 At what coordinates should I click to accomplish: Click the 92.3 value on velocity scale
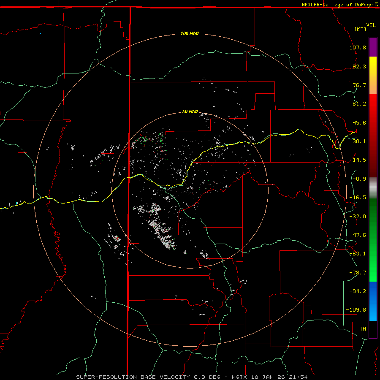click(359, 66)
